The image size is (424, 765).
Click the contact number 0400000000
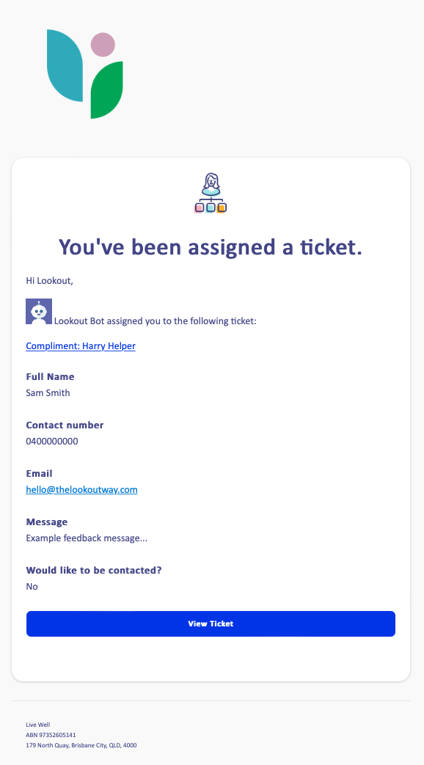pyautogui.click(x=52, y=441)
